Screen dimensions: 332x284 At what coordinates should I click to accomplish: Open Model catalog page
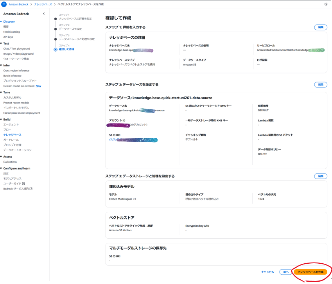point(11,32)
